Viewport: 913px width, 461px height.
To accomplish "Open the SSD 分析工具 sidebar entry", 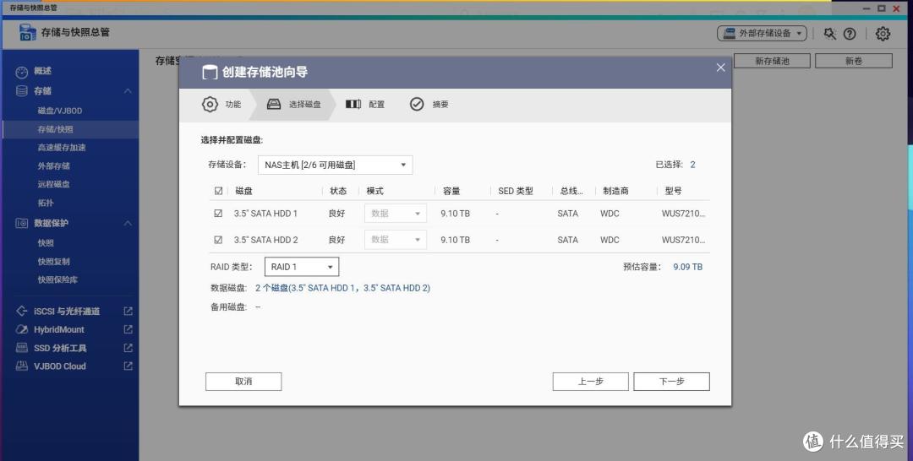I will coord(60,348).
